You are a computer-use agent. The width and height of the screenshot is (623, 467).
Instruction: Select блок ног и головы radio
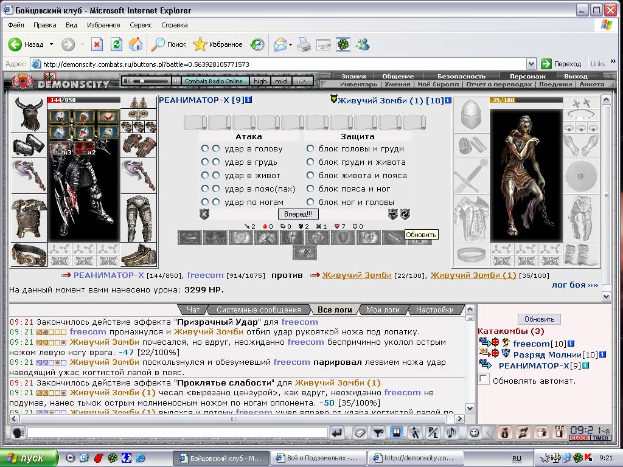pyautogui.click(x=310, y=202)
